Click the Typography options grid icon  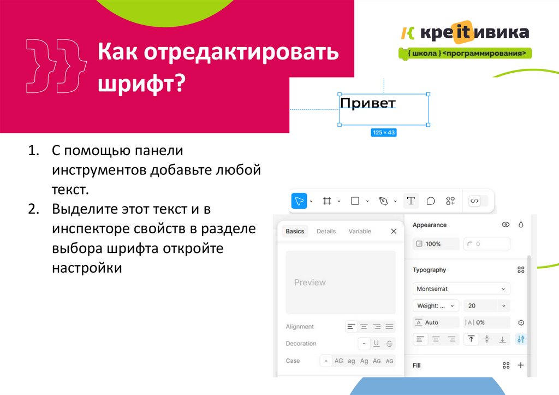tap(520, 269)
